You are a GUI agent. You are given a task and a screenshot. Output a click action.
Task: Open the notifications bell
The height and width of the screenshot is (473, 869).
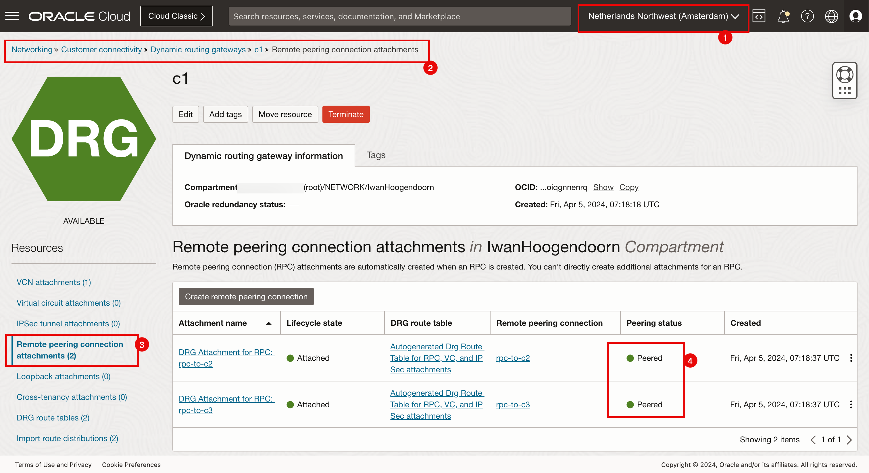point(783,16)
